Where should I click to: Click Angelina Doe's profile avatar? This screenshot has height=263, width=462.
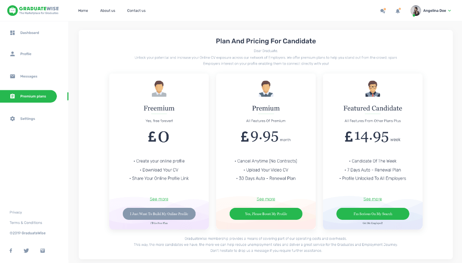(x=415, y=11)
